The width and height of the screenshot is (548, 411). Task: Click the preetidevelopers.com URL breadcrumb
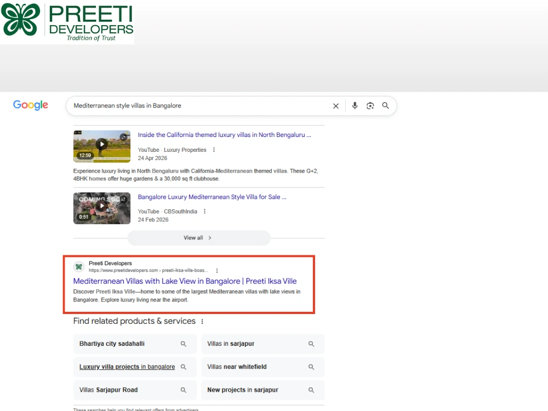[x=148, y=271]
